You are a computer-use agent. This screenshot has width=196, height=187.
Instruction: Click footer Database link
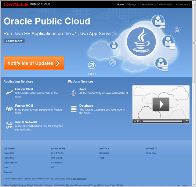(8, 172)
